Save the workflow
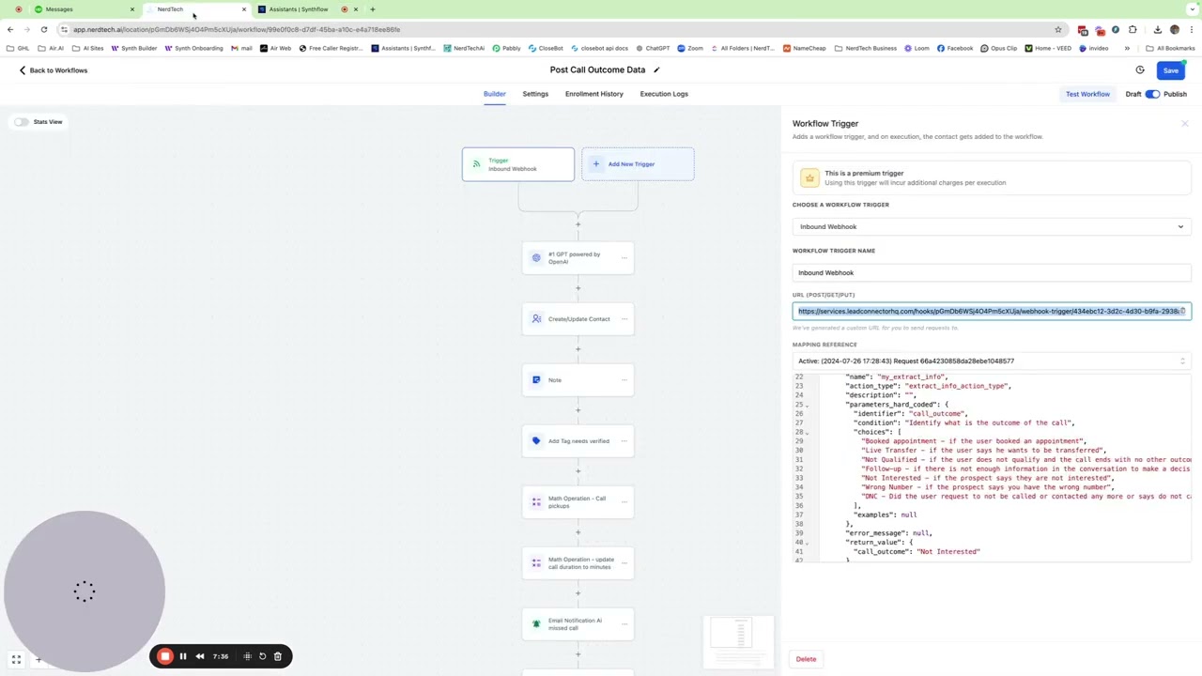 [1170, 70]
